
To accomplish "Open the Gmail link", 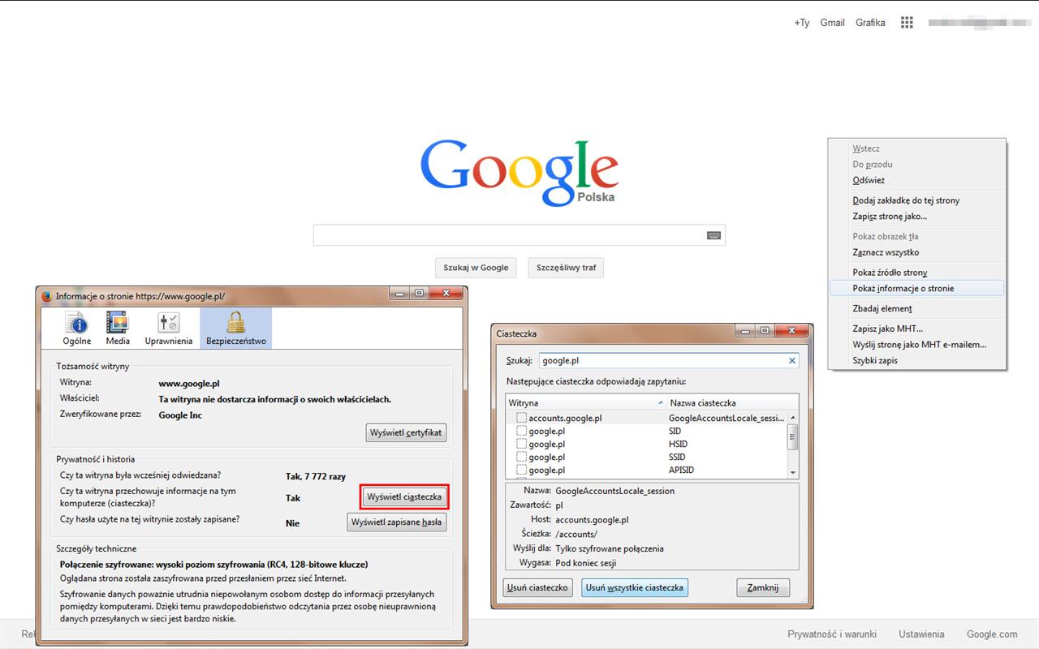I will (x=832, y=23).
